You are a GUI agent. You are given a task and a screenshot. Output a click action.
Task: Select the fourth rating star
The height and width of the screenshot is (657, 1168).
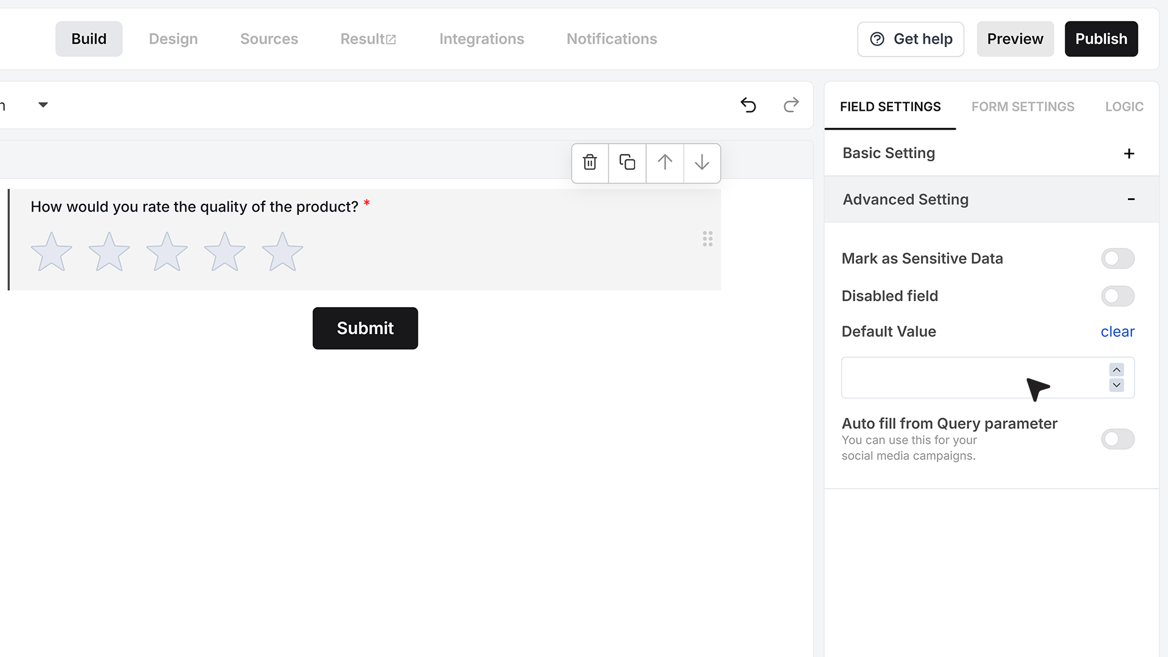pos(225,252)
